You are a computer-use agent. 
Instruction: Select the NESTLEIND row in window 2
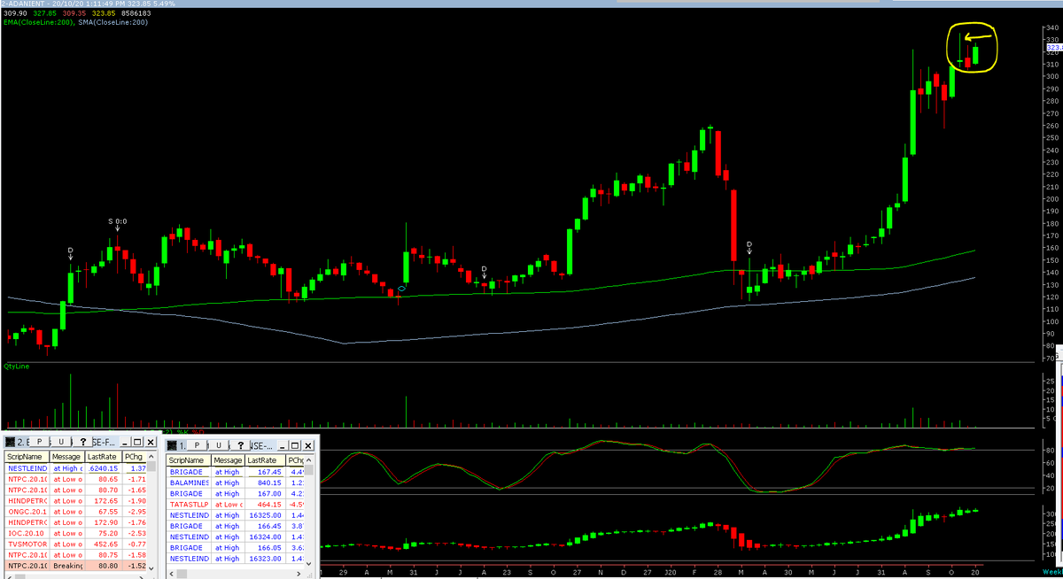pos(75,468)
